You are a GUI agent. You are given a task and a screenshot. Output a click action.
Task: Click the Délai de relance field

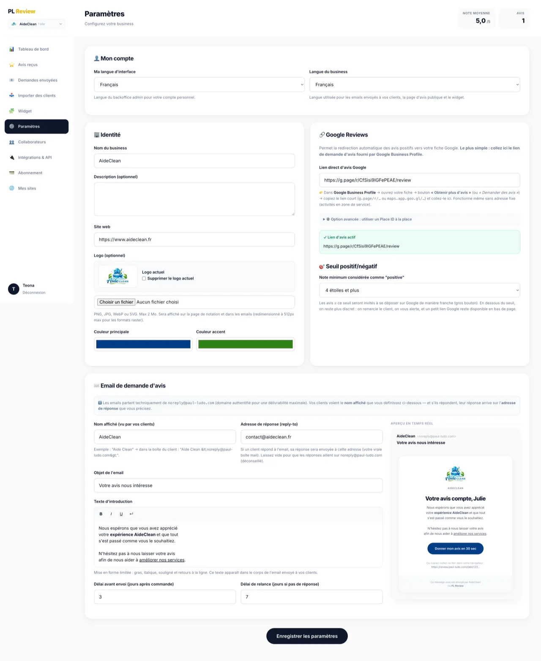[311, 597]
